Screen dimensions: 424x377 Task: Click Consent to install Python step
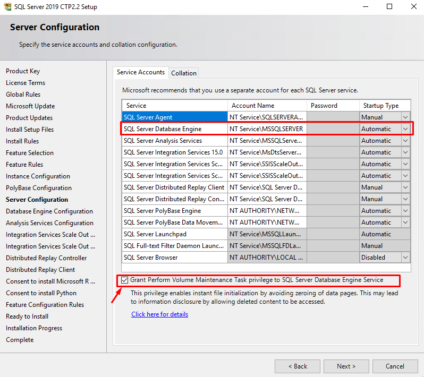coord(41,293)
